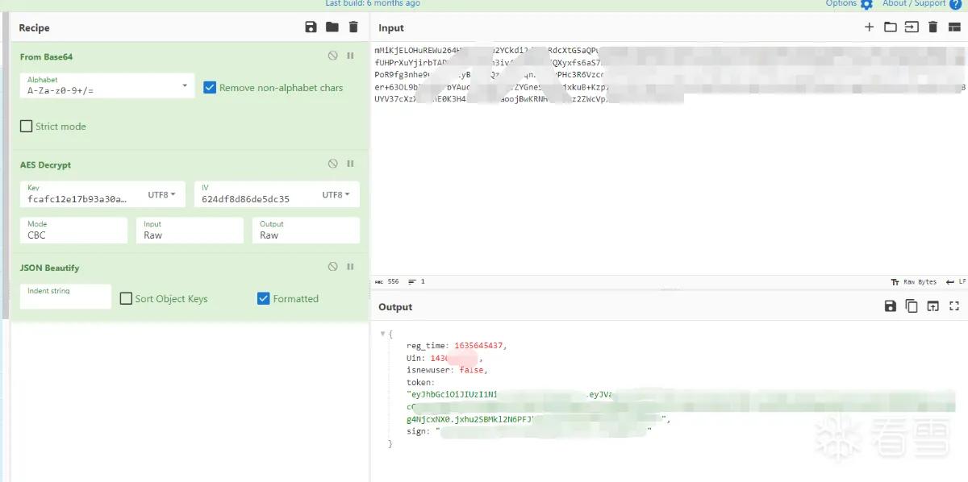Change IV encoding UTF8 dropdown
The width and height of the screenshot is (968, 482).
pyautogui.click(x=336, y=195)
